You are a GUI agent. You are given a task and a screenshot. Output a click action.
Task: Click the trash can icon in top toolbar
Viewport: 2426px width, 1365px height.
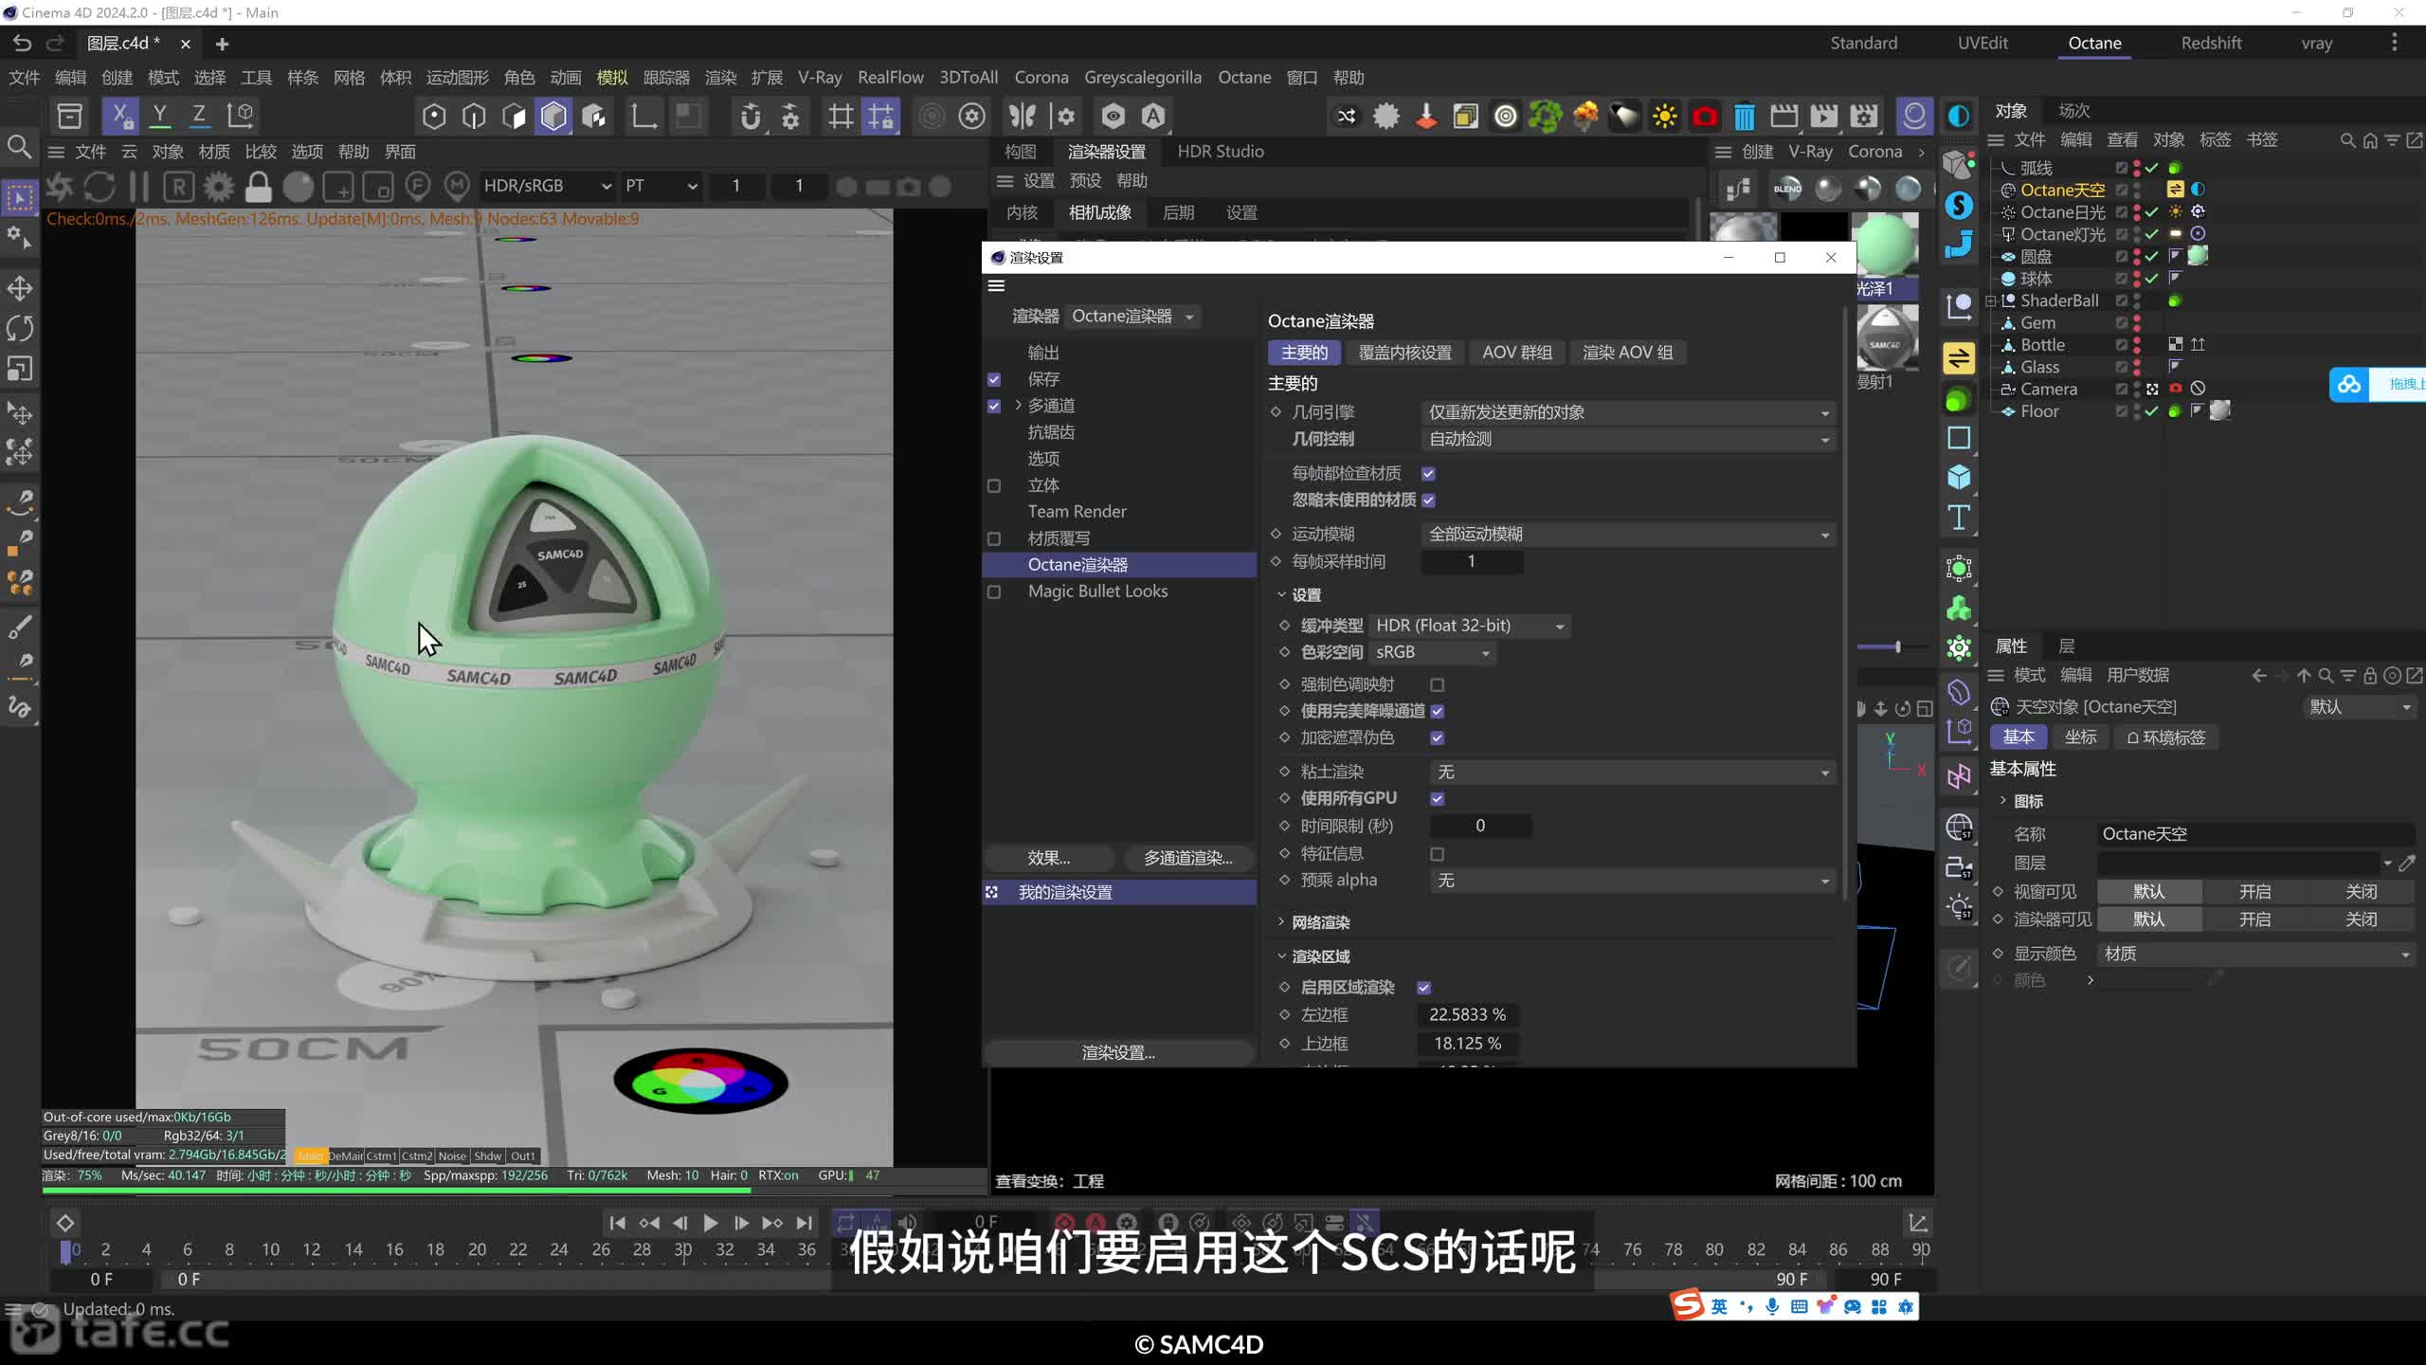(1744, 117)
